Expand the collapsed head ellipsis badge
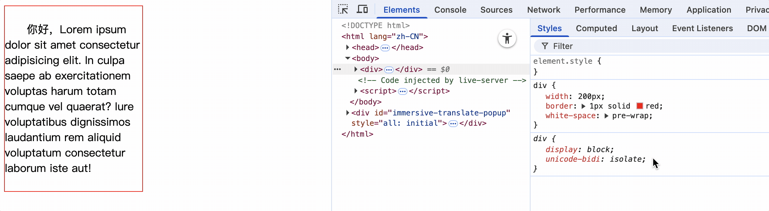The height and width of the screenshot is (211, 769). [x=385, y=48]
